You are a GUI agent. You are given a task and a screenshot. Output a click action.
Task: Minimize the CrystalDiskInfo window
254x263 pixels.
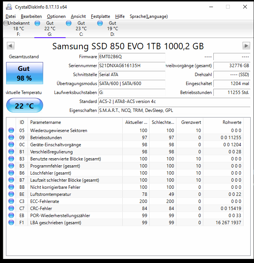[211, 7]
